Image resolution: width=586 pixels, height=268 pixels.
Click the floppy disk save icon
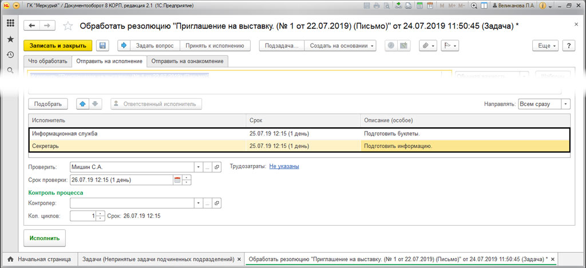point(102,46)
